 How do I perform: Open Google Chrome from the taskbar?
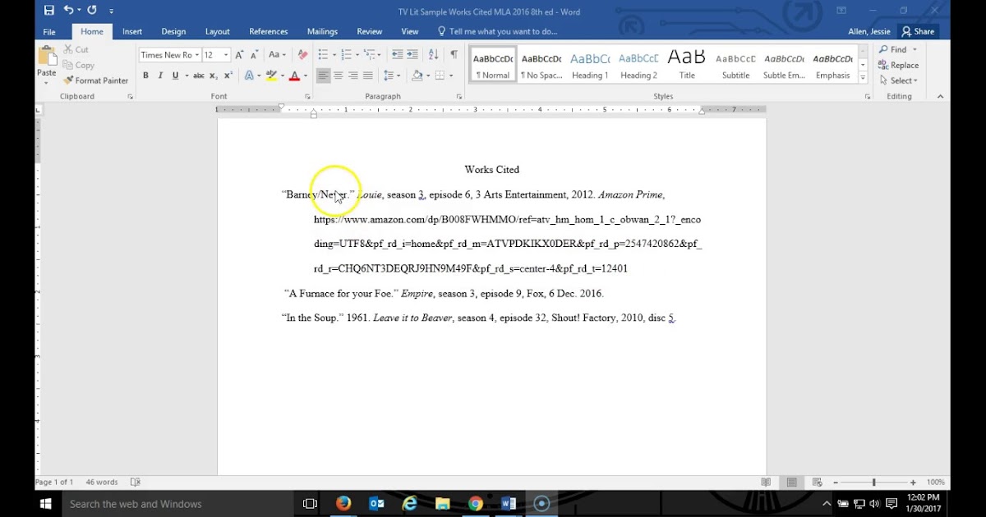click(x=476, y=504)
